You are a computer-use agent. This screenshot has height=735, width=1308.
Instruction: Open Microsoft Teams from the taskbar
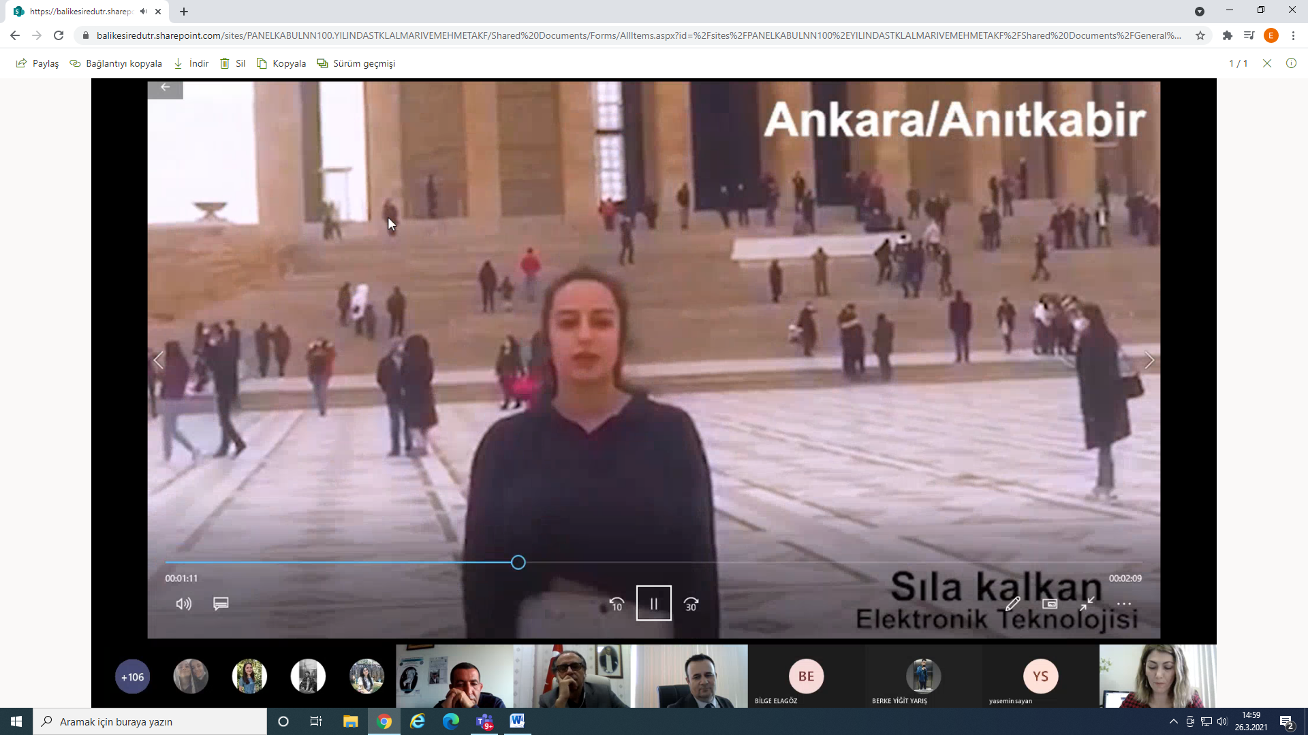click(x=484, y=721)
